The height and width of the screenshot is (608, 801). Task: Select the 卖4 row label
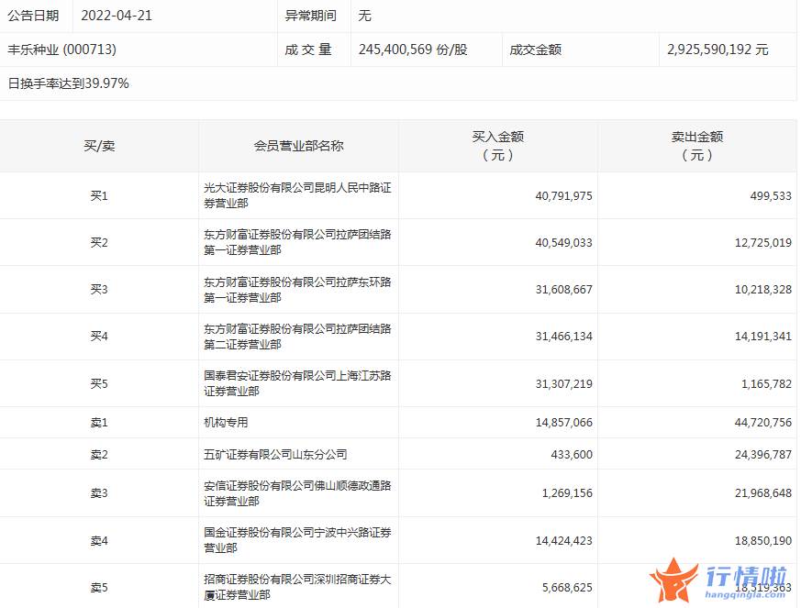point(99,541)
